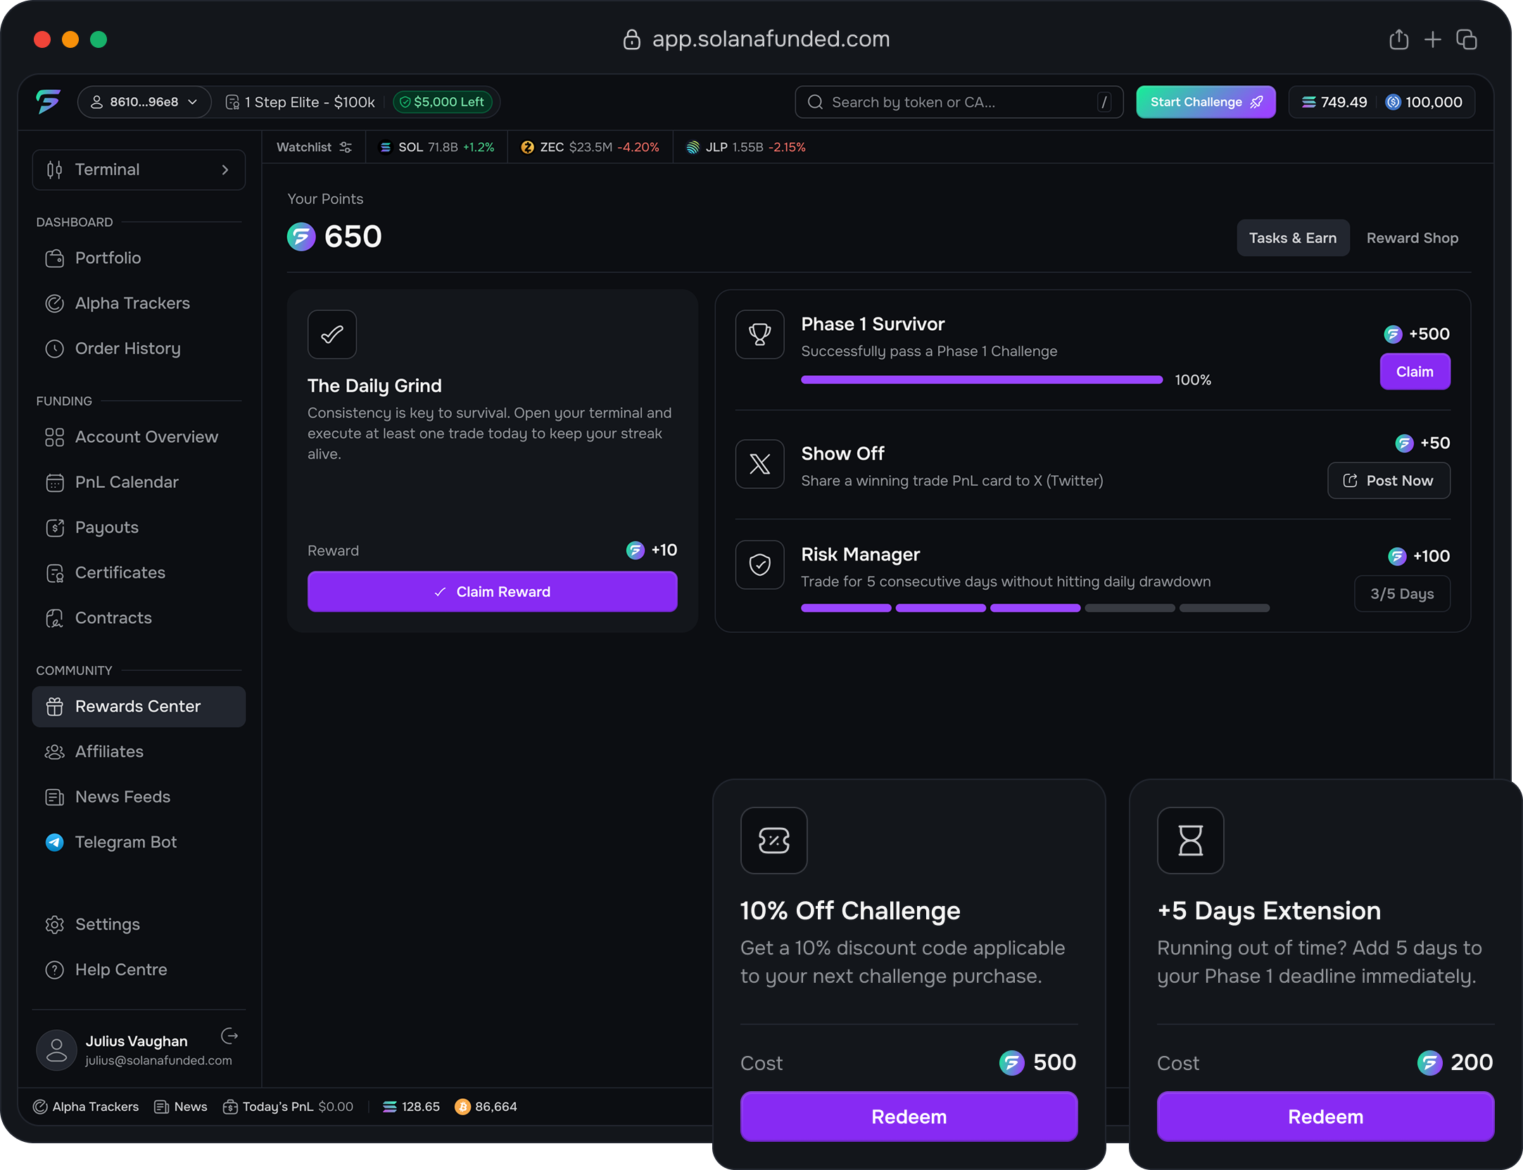This screenshot has height=1170, width=1523.
Task: Click the watchlist settings sliders icon
Action: pos(346,147)
